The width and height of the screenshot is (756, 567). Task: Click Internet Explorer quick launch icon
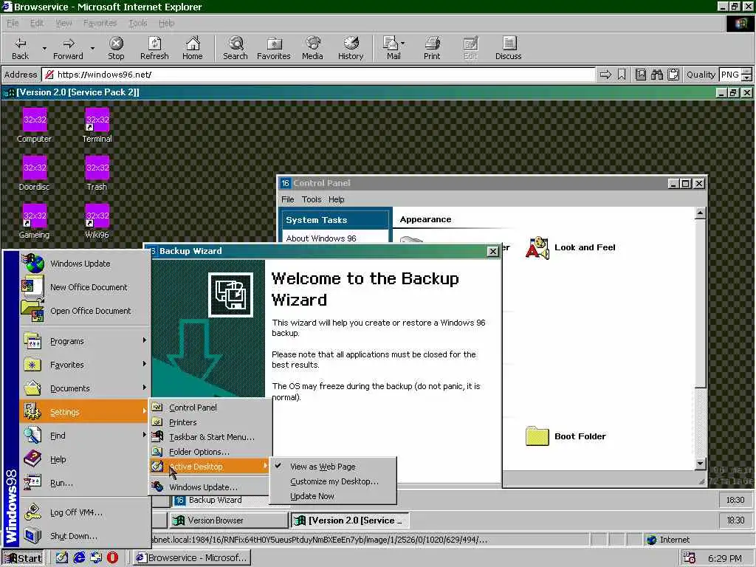pyautogui.click(x=79, y=558)
